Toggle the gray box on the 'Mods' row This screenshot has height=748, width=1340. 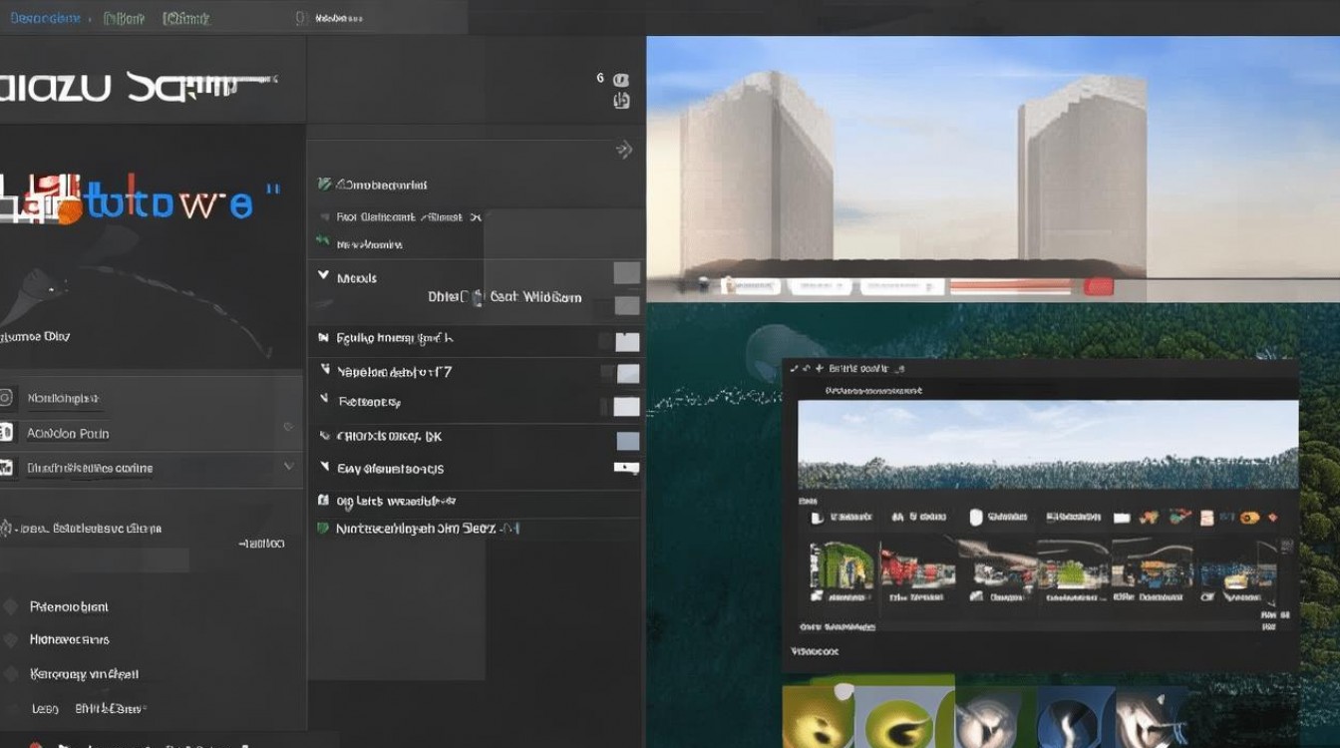coord(626,274)
